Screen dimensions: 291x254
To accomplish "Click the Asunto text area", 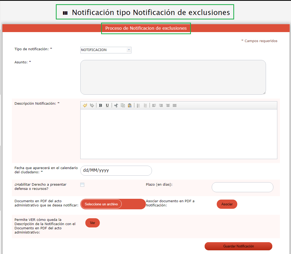I will pos(173,77).
